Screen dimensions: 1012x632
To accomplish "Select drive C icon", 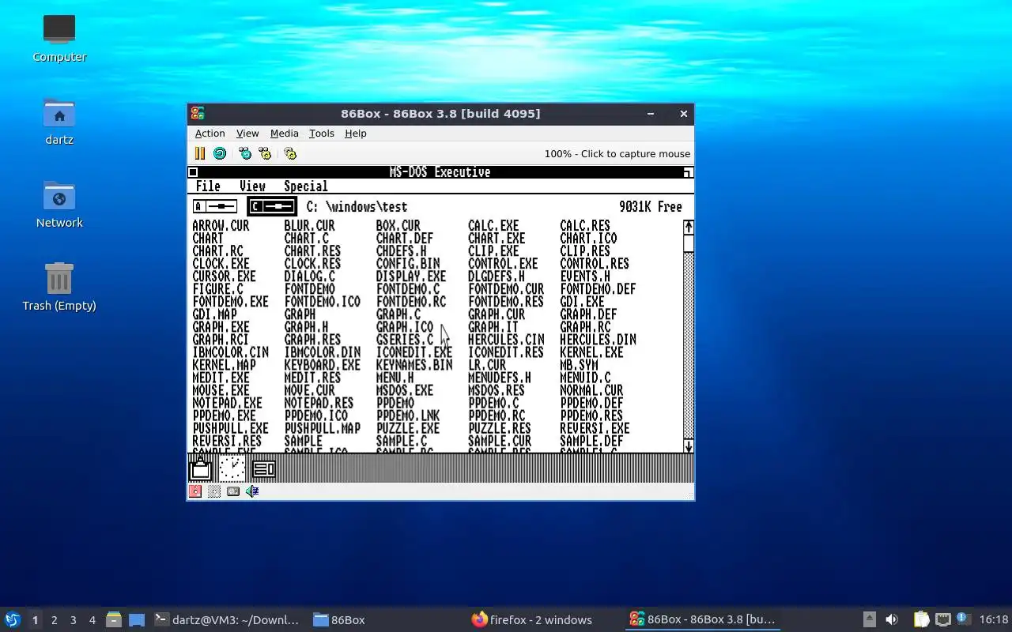I will pyautogui.click(x=272, y=207).
